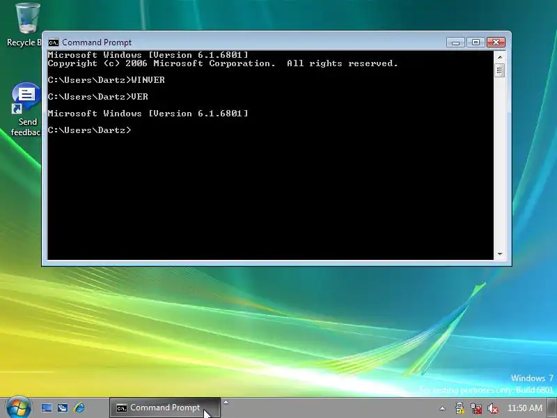Expand the taskbar arrow beside Command Prompt

[226, 403]
